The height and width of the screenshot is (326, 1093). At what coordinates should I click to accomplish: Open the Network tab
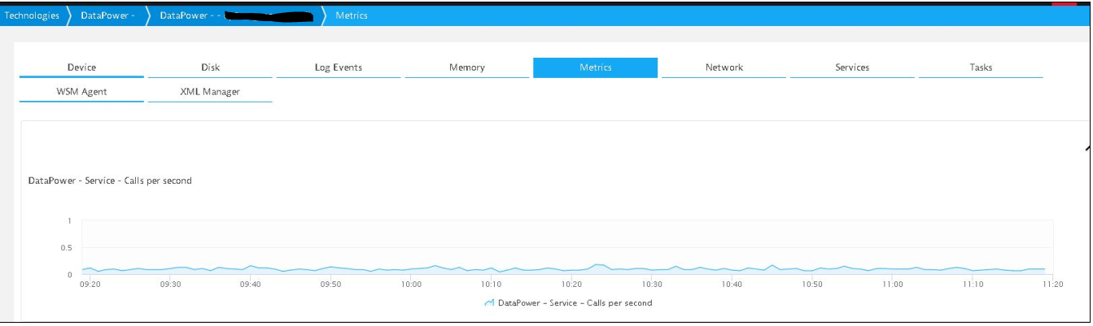(x=724, y=67)
